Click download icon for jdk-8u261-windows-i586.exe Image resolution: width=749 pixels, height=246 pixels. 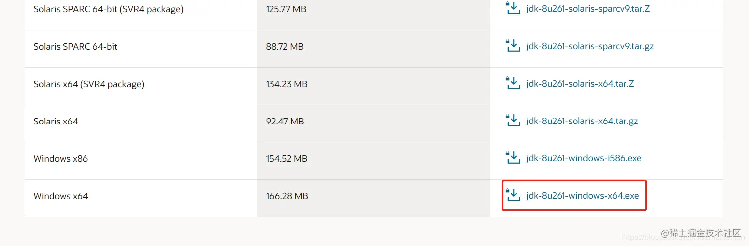coord(513,158)
